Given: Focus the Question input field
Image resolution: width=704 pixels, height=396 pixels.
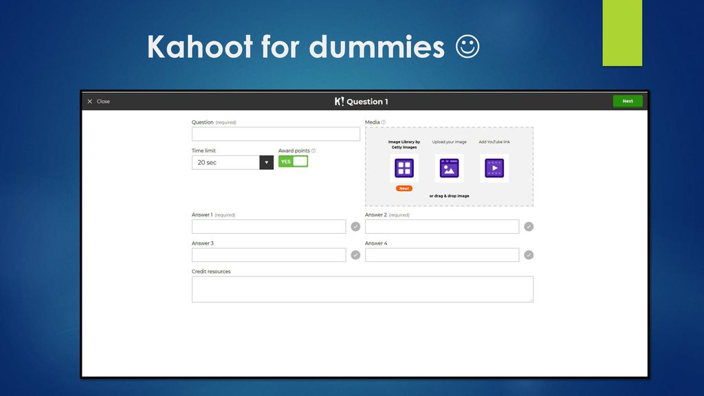Looking at the screenshot, I should (276, 134).
